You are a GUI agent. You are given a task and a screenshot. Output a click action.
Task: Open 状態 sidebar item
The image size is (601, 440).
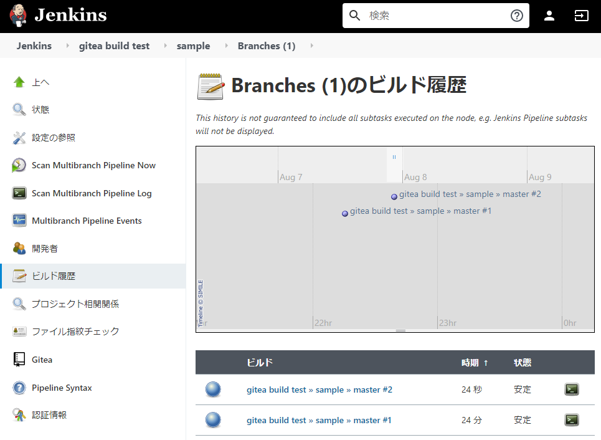click(40, 110)
